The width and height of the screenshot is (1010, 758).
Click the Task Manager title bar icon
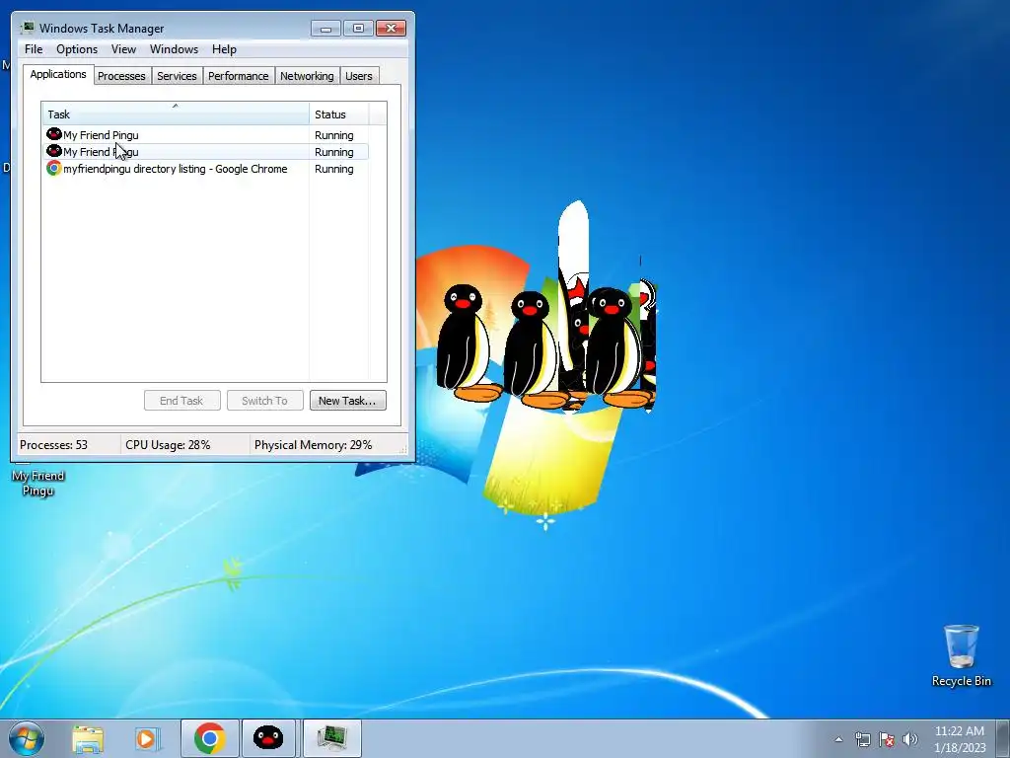[27, 28]
